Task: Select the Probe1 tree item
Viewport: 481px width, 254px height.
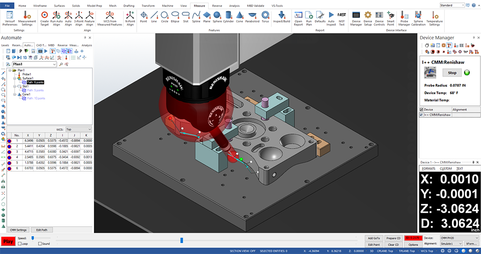Action: pyautogui.click(x=27, y=75)
